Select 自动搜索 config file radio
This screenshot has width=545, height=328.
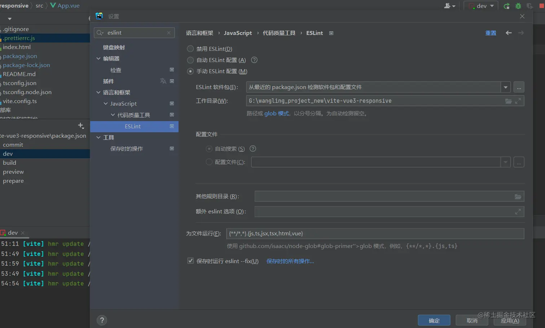(x=209, y=149)
